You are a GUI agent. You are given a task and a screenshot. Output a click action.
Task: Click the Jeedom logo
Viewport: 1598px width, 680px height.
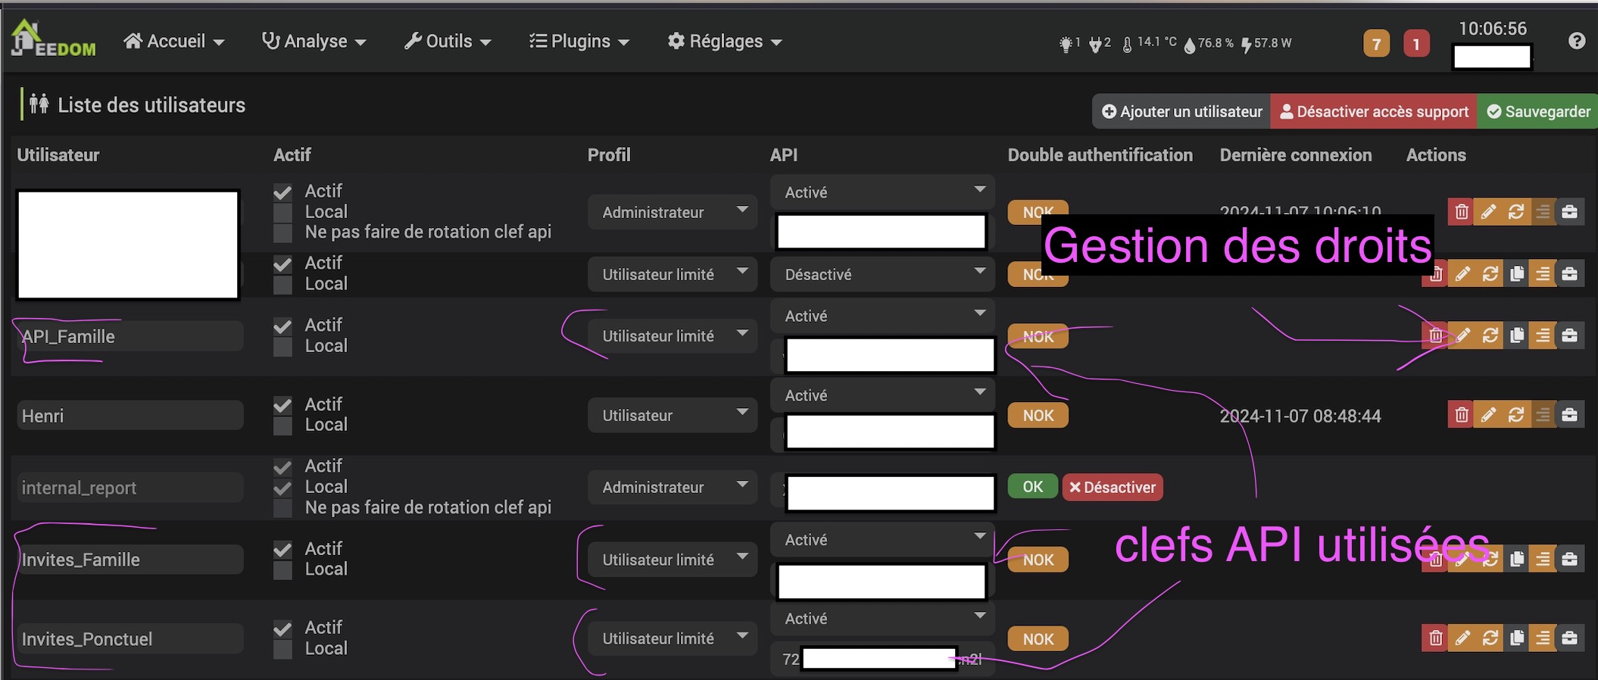tap(53, 39)
